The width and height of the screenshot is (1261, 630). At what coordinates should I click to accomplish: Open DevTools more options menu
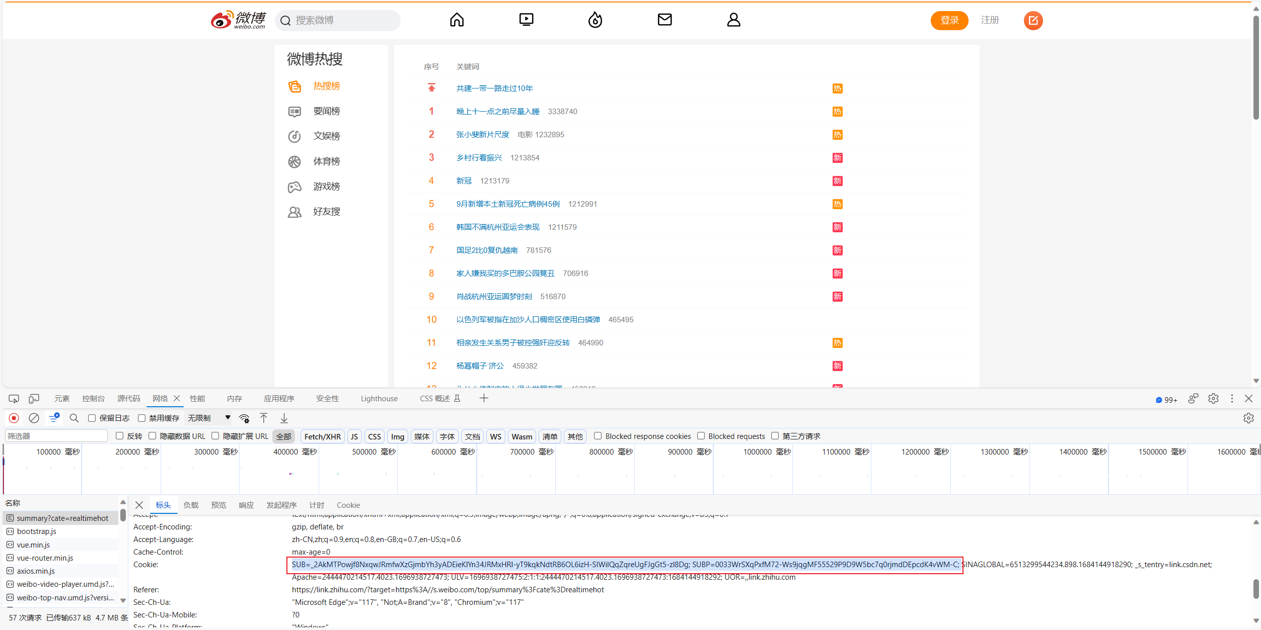click(x=1232, y=399)
